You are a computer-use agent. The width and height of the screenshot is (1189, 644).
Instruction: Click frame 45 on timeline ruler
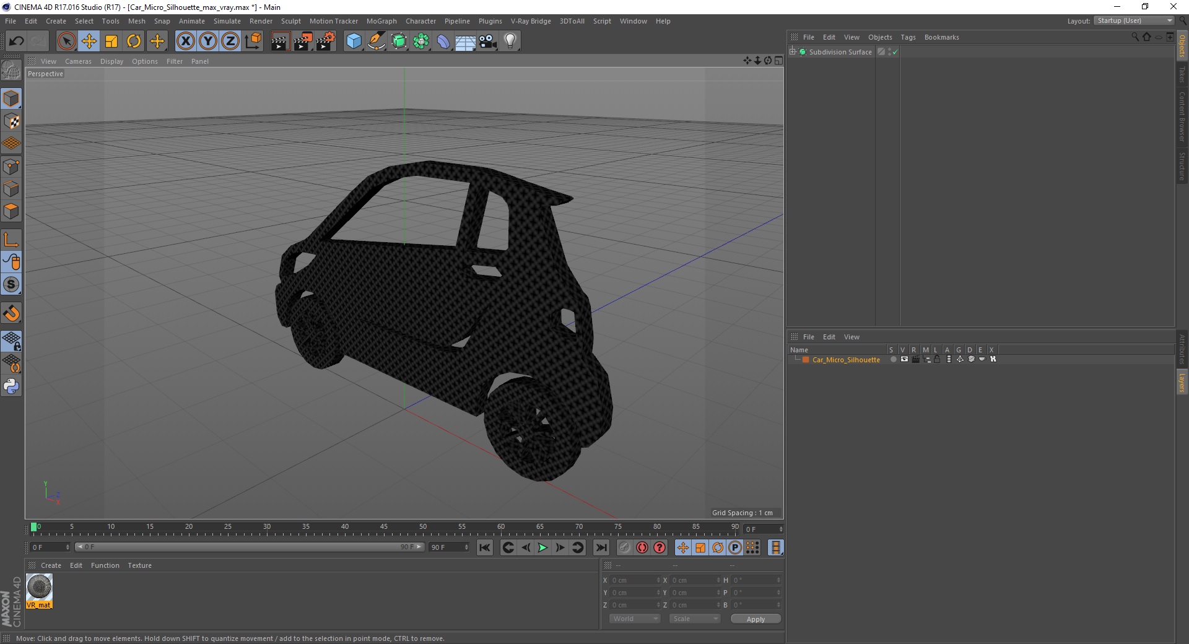(384, 528)
